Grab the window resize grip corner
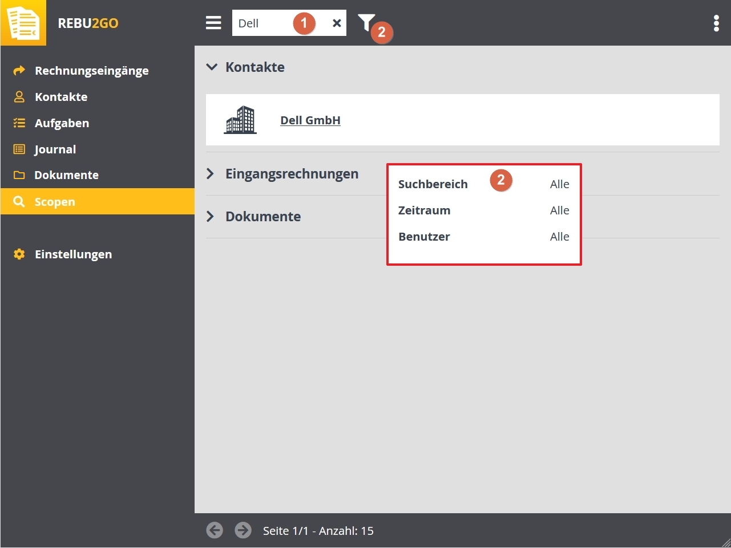Viewport: 731px width, 548px height. [725, 542]
